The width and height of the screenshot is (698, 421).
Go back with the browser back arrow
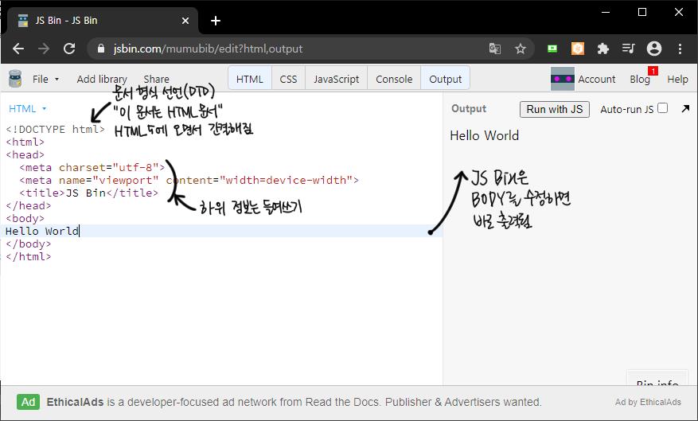(x=18, y=49)
